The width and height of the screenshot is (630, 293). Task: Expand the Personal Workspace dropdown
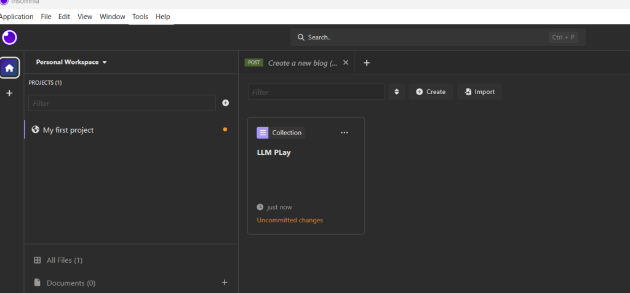(71, 62)
